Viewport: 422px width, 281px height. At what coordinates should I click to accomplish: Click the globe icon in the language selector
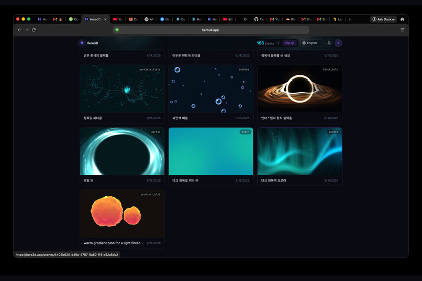(x=304, y=43)
